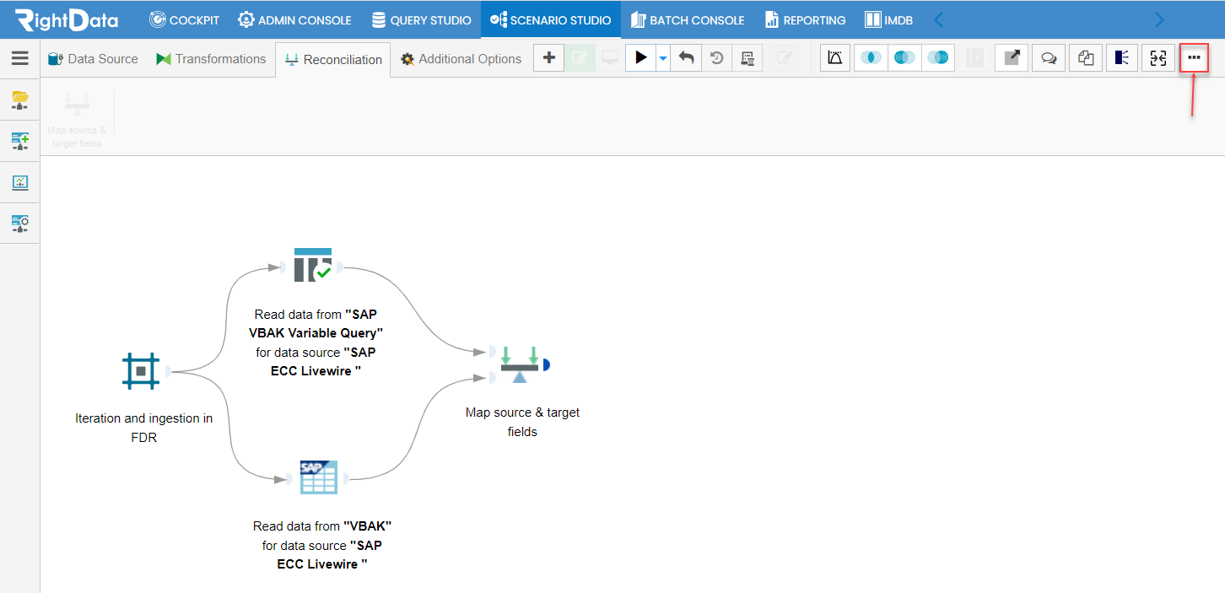Select the Map source & target balance node
The image size is (1225, 593).
(520, 364)
